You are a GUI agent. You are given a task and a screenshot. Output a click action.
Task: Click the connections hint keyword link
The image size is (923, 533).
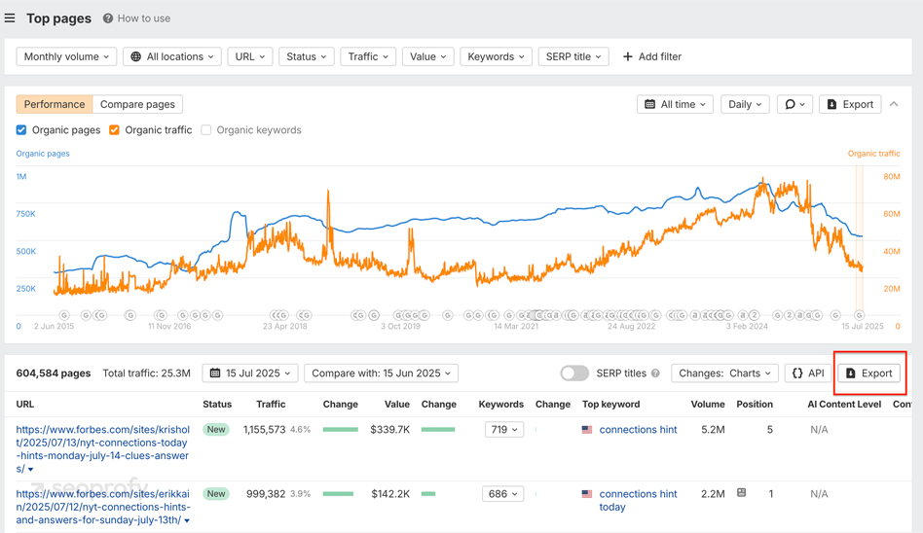(x=638, y=430)
